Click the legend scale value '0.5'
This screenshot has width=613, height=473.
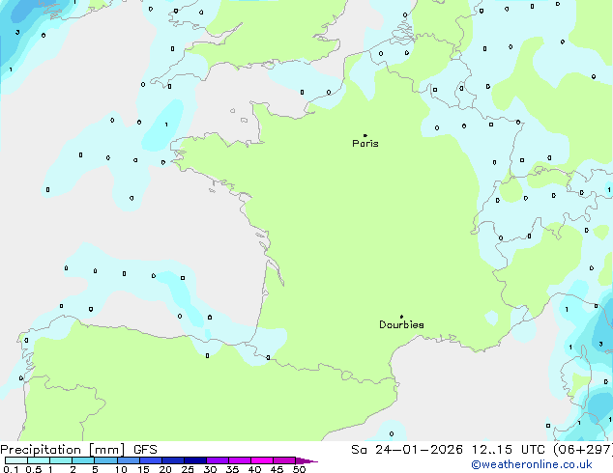tap(34, 469)
